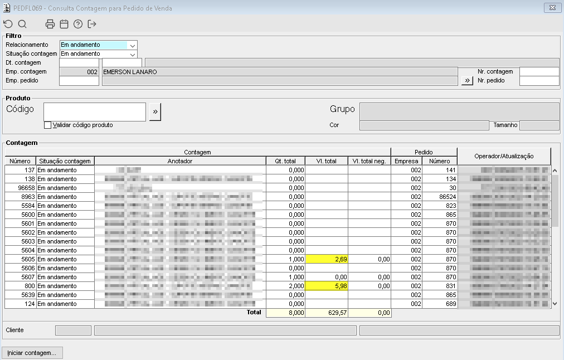Click pedido number 689 cell
The width and height of the screenshot is (564, 360).
point(440,304)
